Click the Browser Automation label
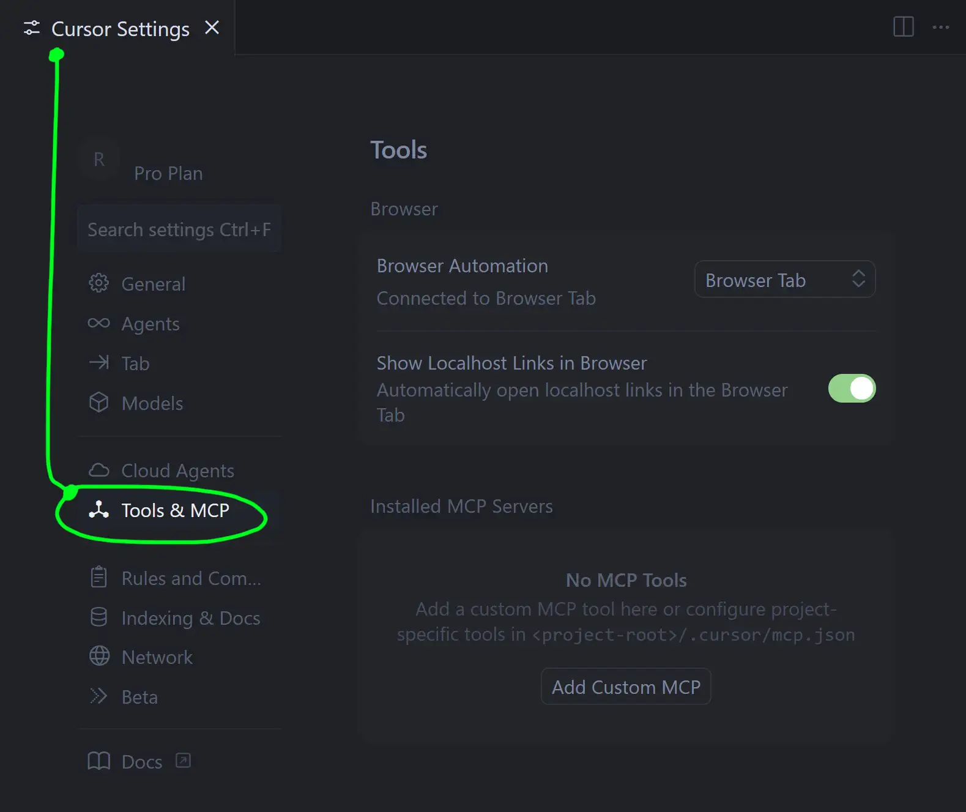 click(x=462, y=266)
